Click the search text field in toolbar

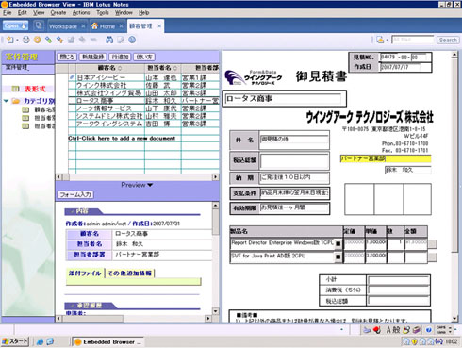(x=413, y=40)
